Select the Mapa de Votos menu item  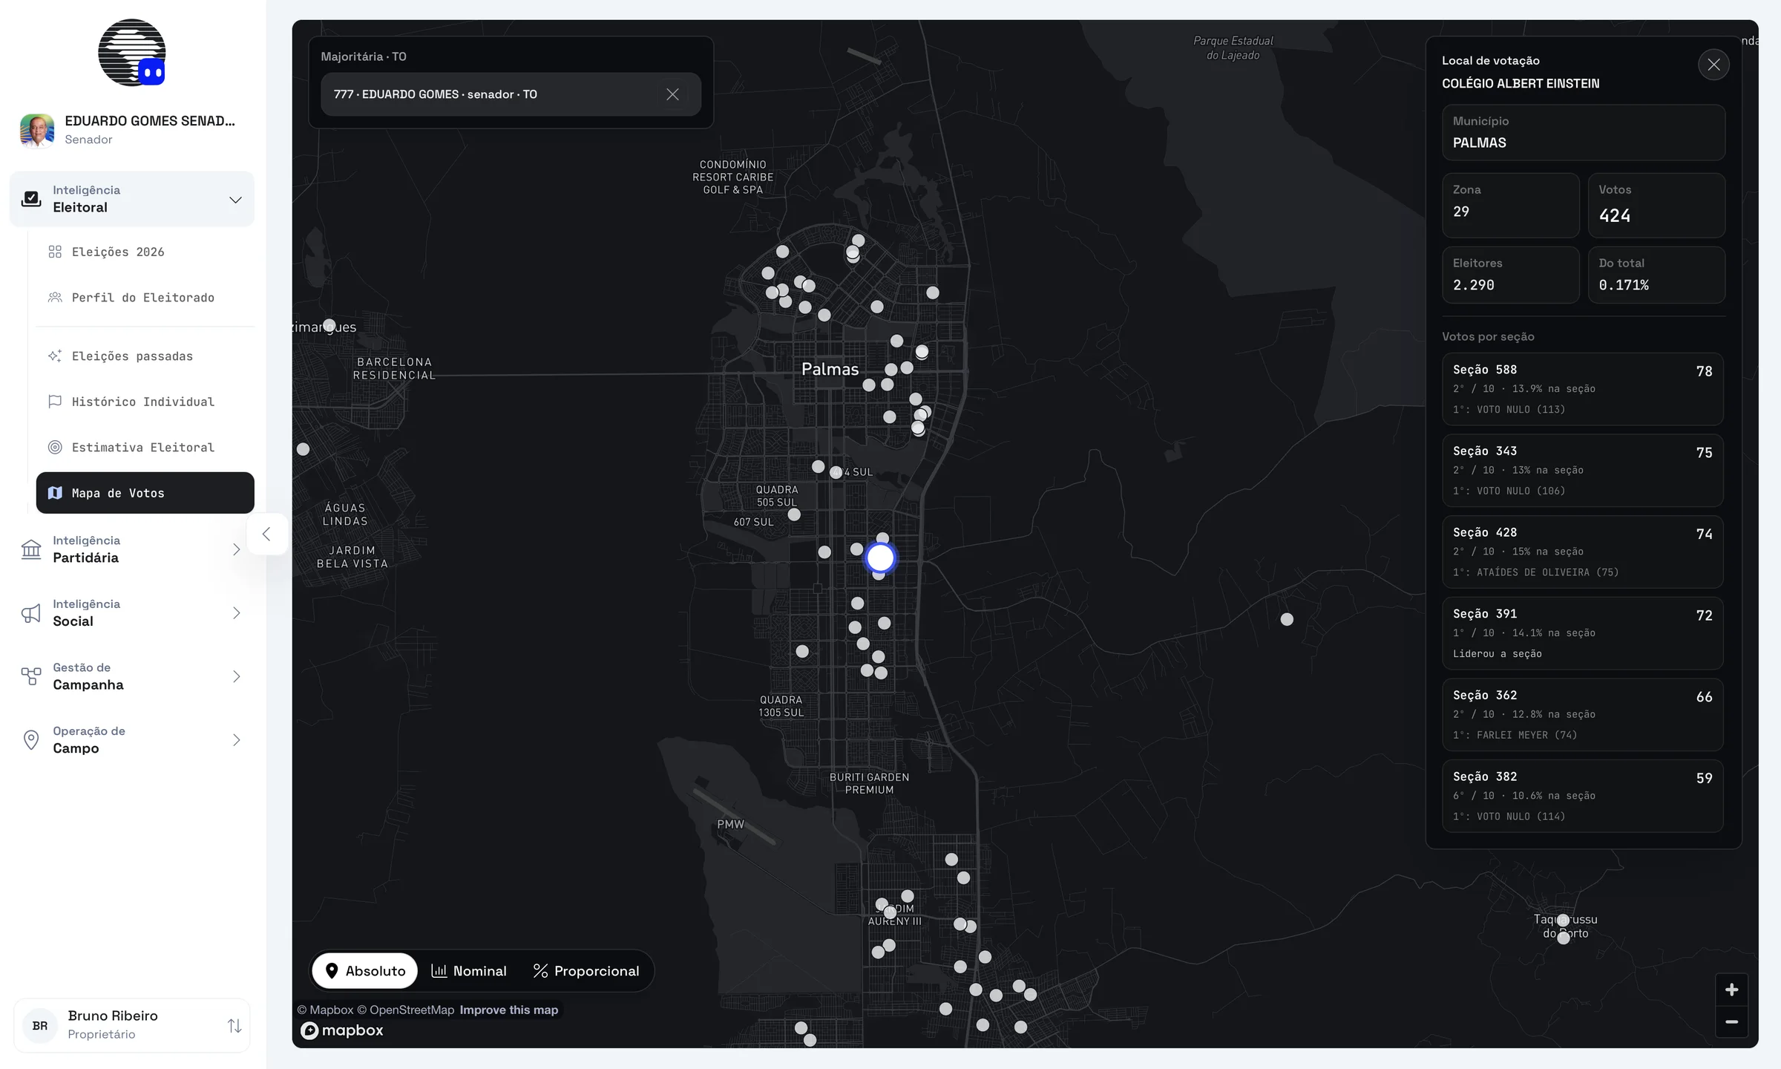[x=145, y=493]
